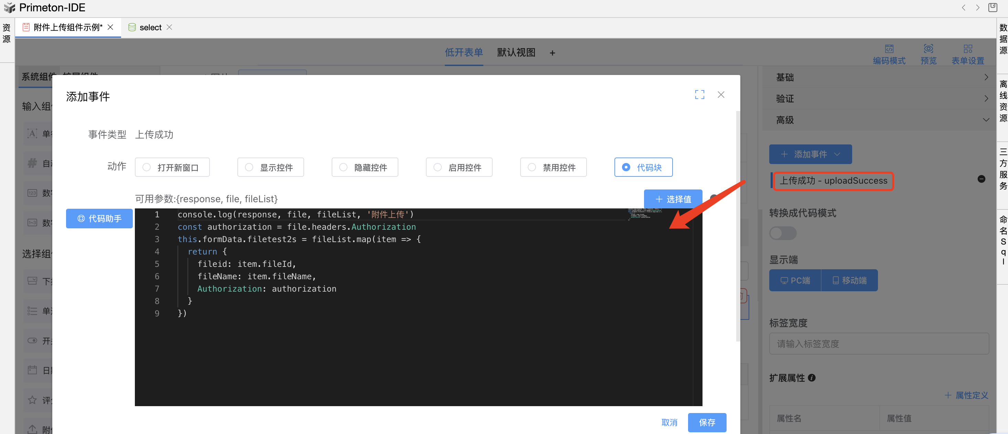Open 表单设置 form settings icon
Viewport: 1008px width, 434px height.
coord(967,49)
